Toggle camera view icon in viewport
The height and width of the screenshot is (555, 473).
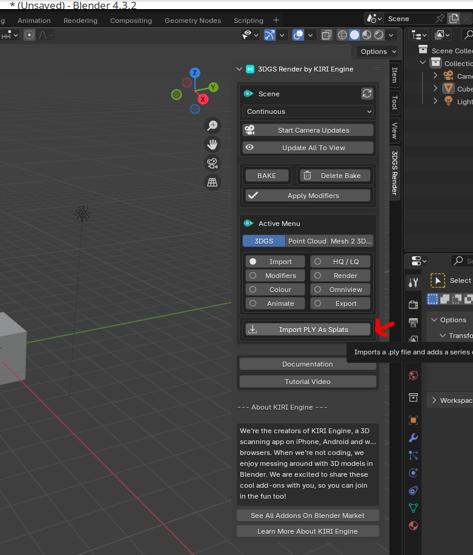tap(213, 163)
